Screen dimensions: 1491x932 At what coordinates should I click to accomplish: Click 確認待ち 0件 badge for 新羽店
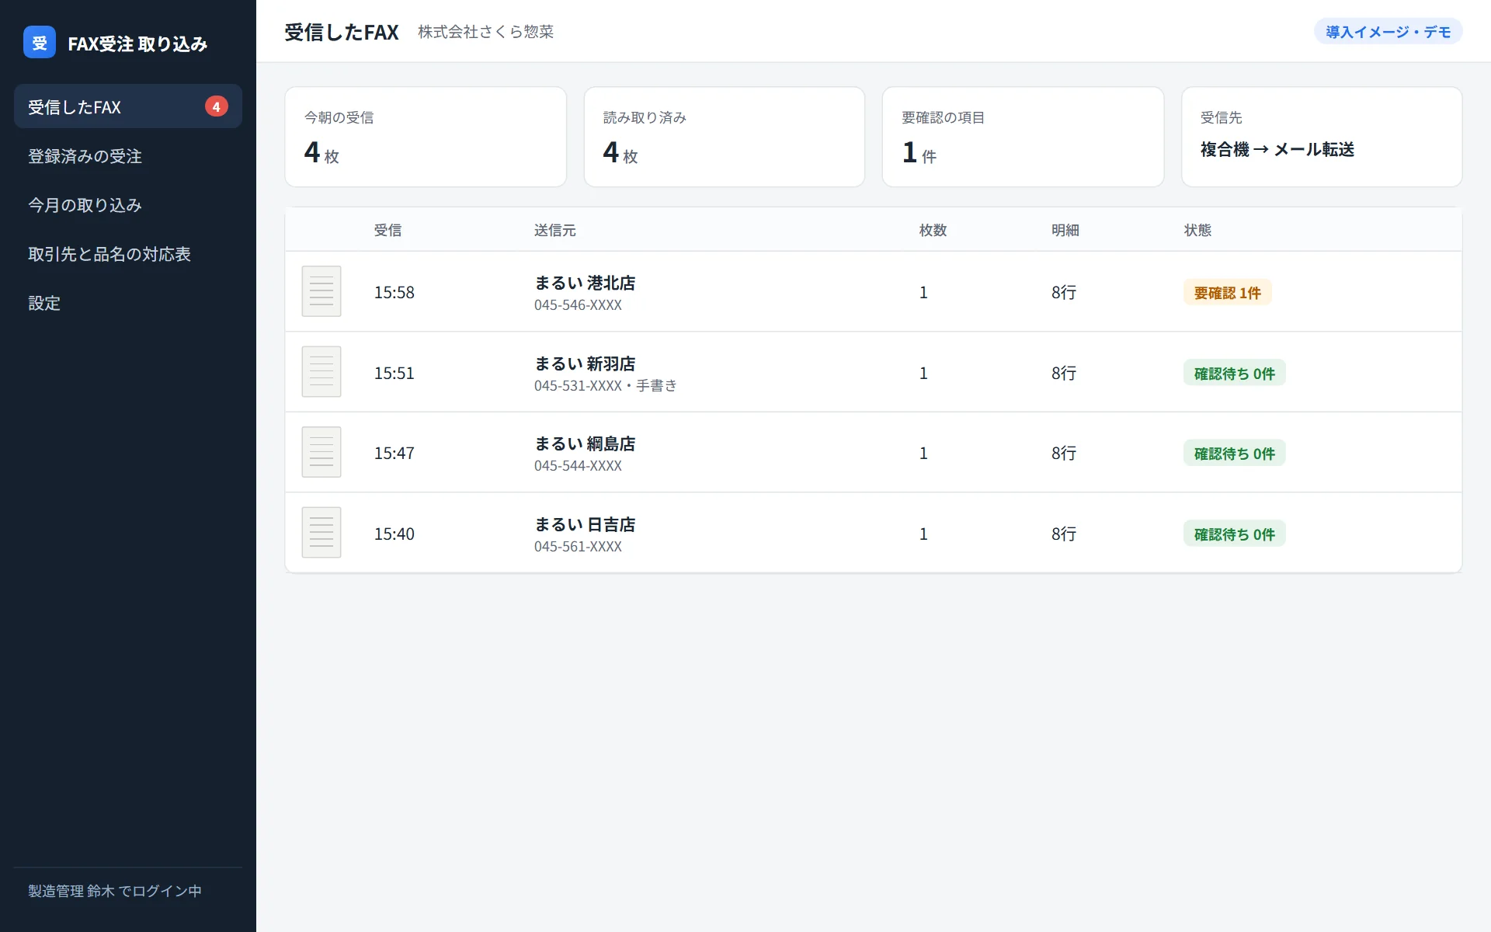click(x=1234, y=374)
